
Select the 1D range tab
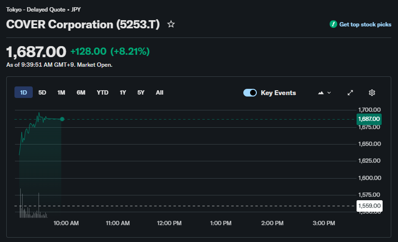coord(24,93)
